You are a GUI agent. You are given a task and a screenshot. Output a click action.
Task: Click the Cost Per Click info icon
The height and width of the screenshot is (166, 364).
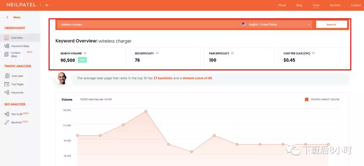pos(314,53)
